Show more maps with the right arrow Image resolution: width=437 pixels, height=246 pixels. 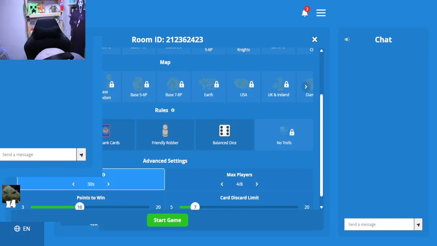point(306,87)
